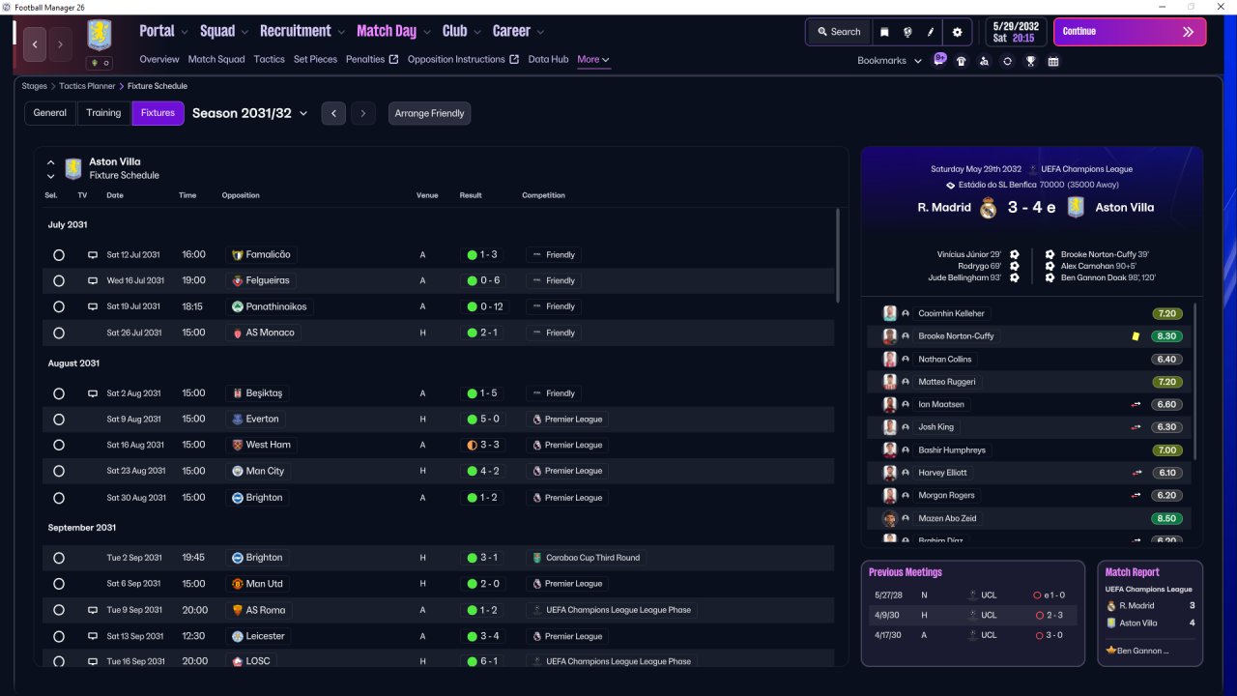Open the calendar shortcut icon

1053,61
